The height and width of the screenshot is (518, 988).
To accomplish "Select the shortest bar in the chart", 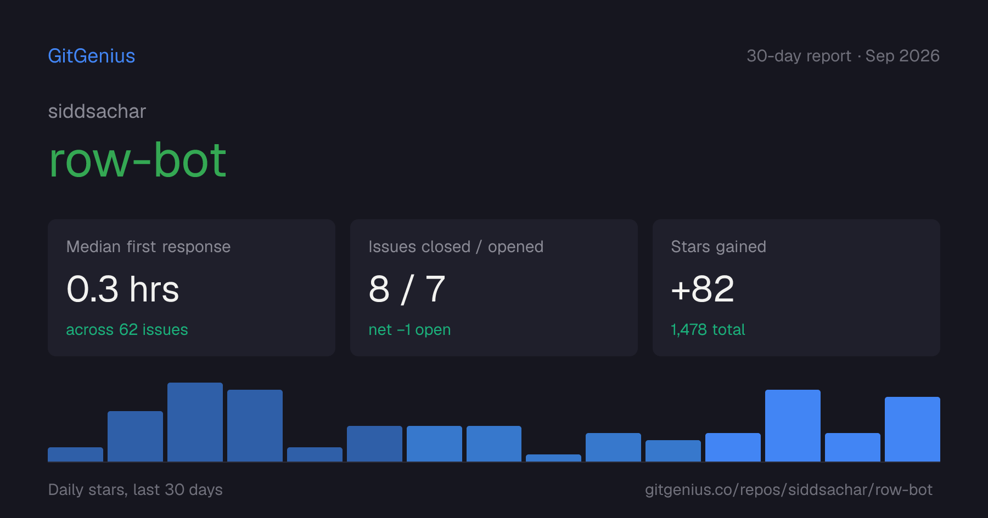I will pos(553,458).
